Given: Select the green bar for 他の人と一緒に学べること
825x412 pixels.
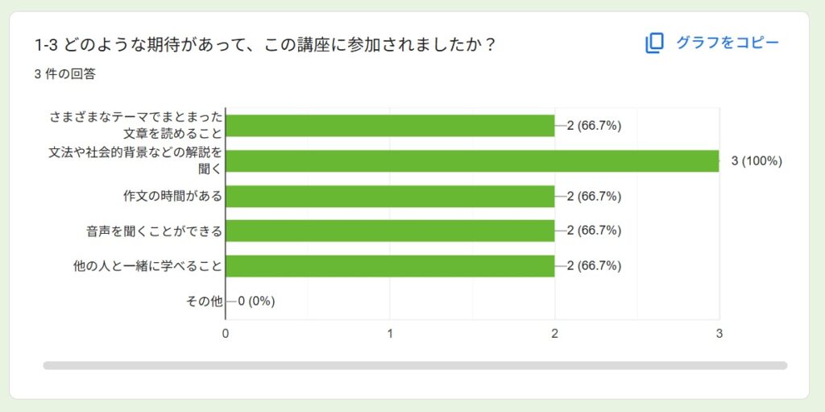Looking at the screenshot, I should (390, 265).
